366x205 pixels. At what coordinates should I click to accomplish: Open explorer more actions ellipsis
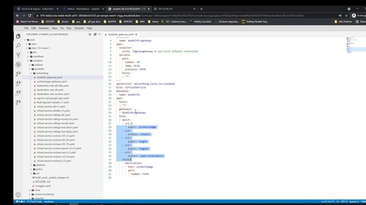100,34
